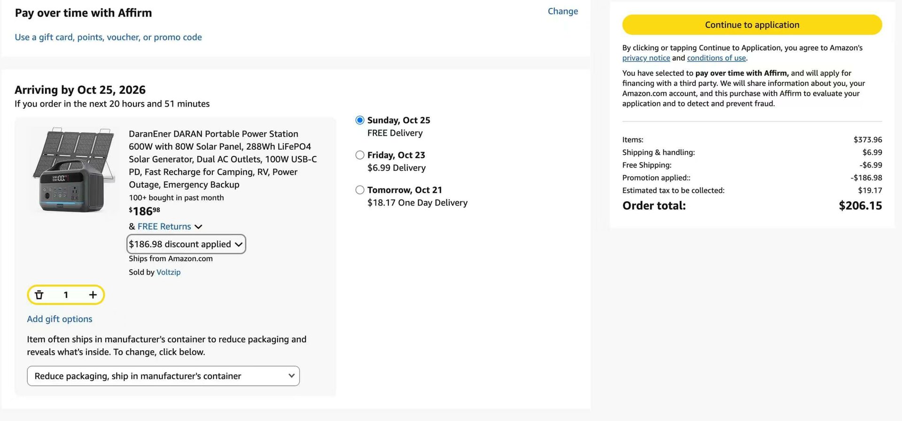902x421 pixels.
Task: Select Sunday, Oct 25 free delivery option
Action: pos(360,120)
